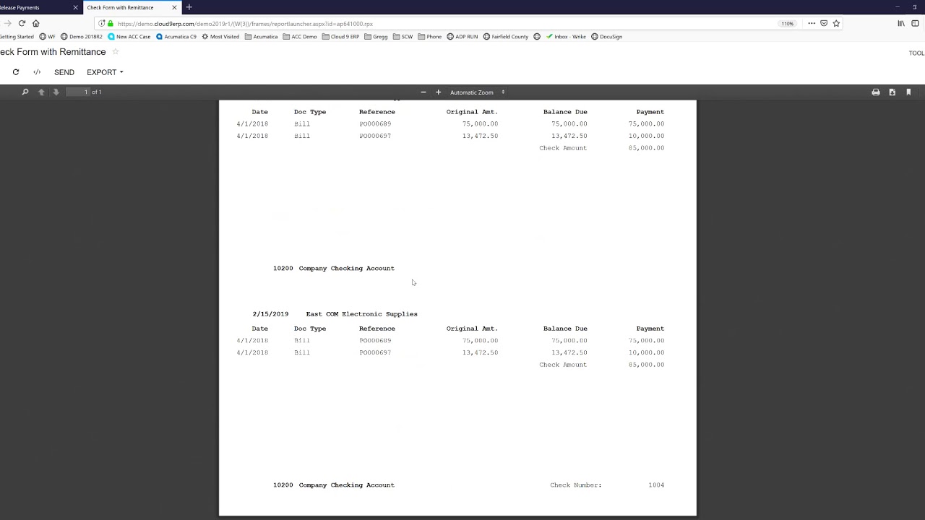The width and height of the screenshot is (925, 520).
Task: Open WF bookmark
Action: [x=48, y=37]
